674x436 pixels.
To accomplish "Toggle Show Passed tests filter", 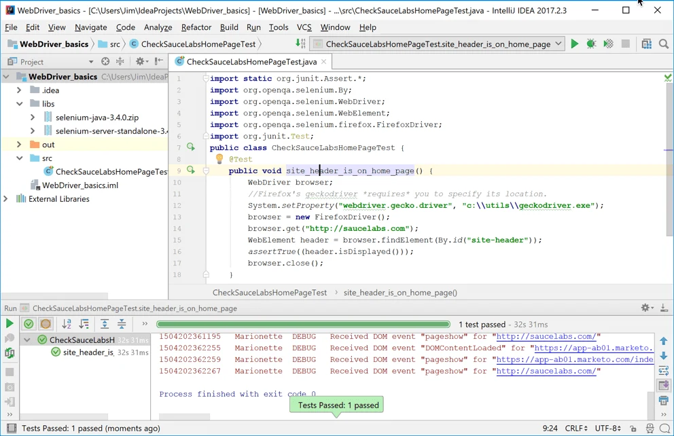I will 29,324.
